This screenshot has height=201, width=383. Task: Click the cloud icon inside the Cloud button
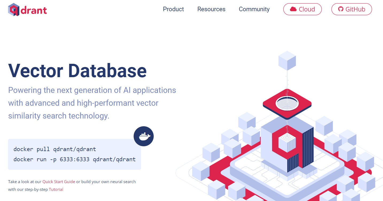pos(293,9)
